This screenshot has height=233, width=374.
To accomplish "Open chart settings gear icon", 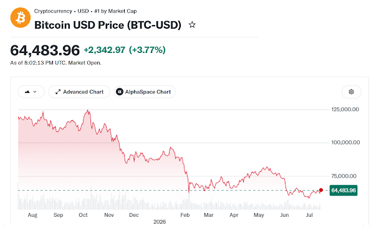I will [x=352, y=92].
